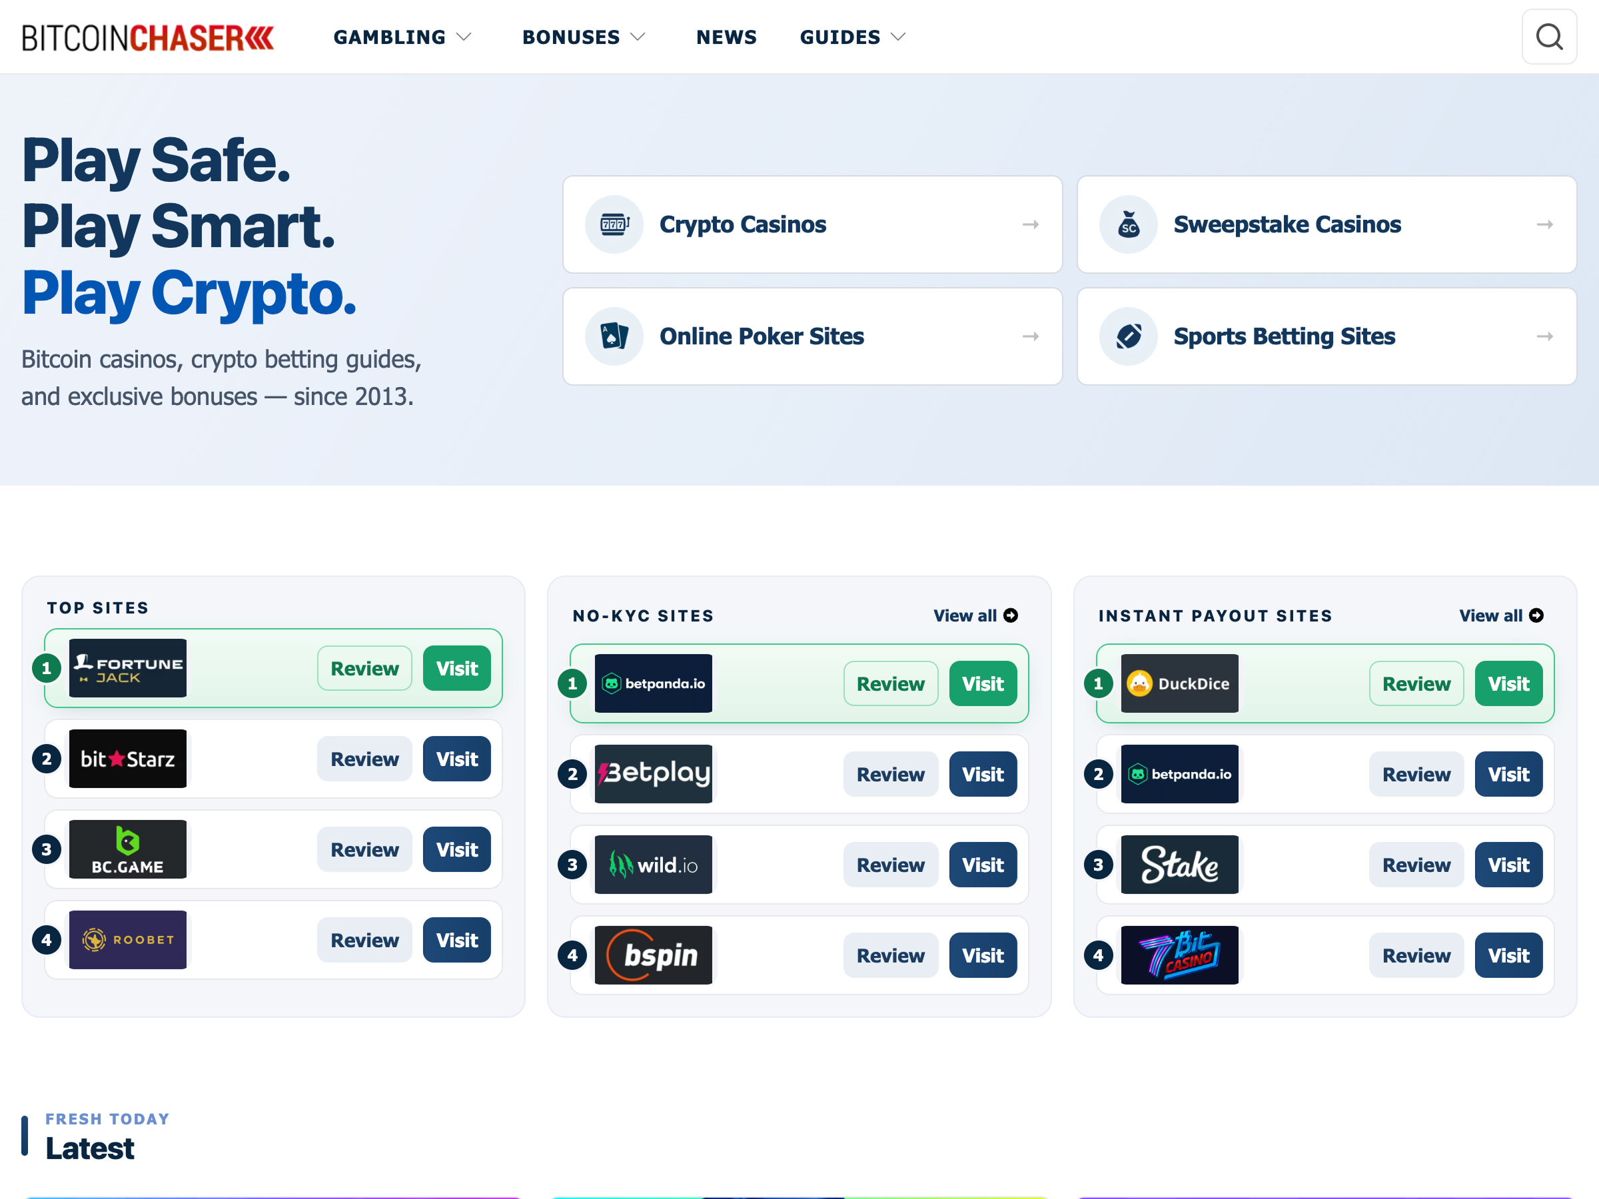
Task: Read the bitStarz review
Action: point(364,758)
